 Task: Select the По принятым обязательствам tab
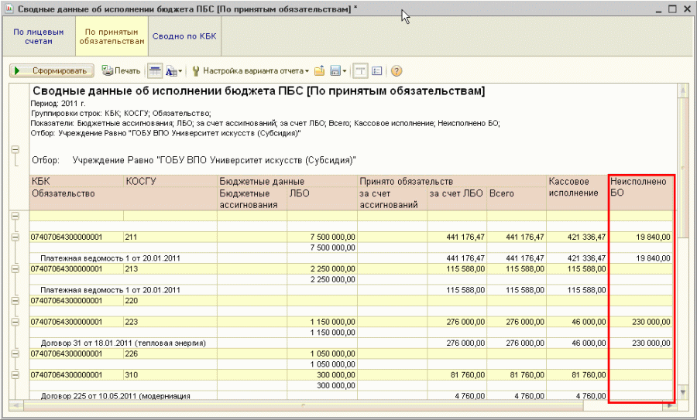[x=111, y=36]
